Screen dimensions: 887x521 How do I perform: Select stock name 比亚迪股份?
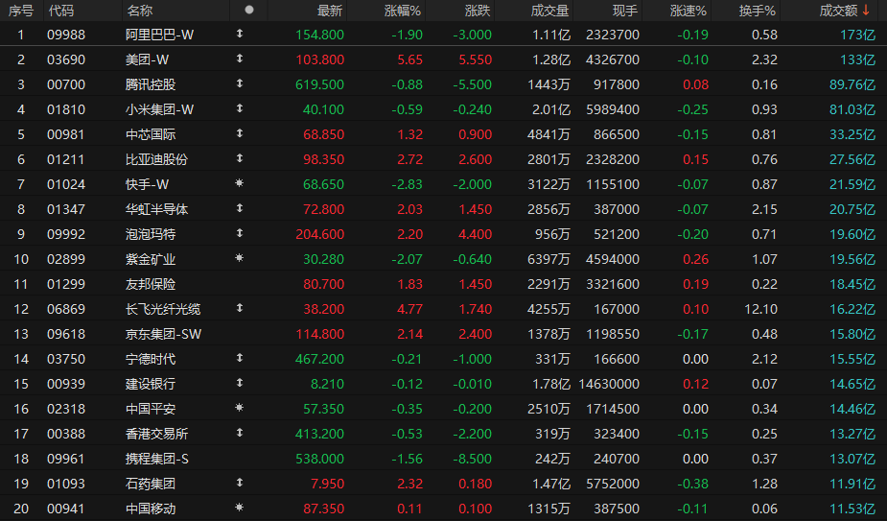[156, 159]
